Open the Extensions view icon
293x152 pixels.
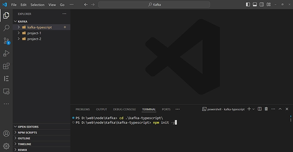(x=6, y=66)
